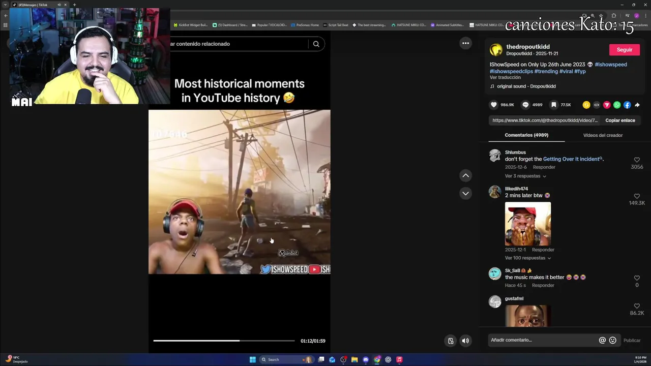Share video on Facebook

click(x=627, y=105)
